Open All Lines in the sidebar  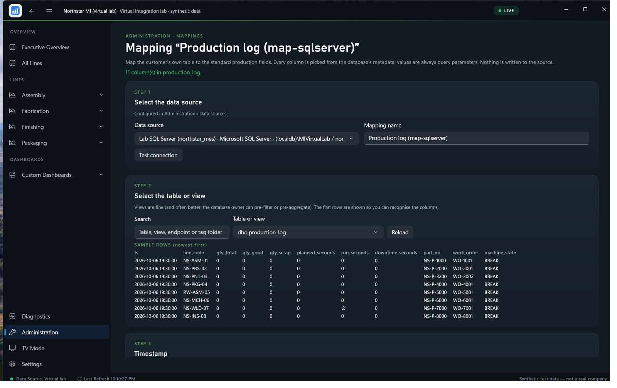pyautogui.click(x=57, y=63)
